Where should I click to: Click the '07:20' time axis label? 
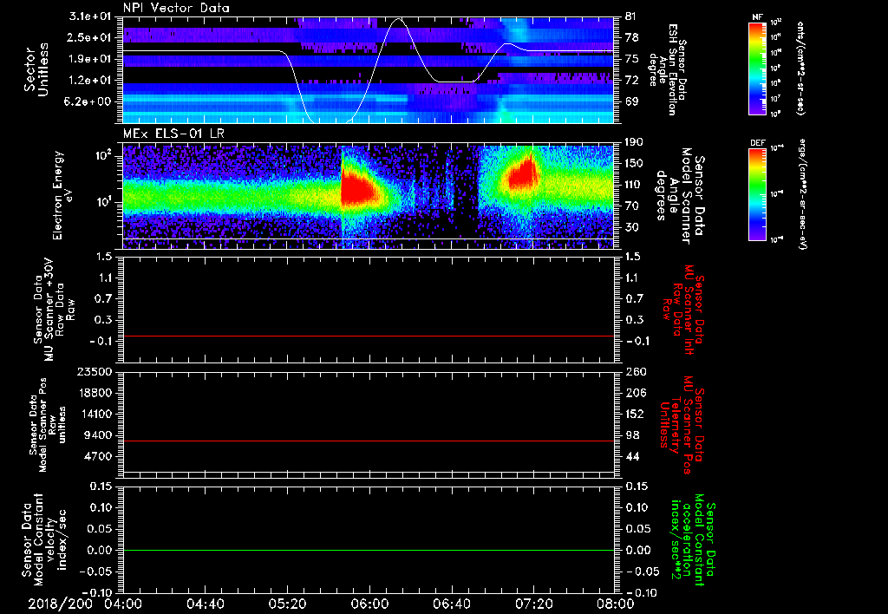tap(534, 604)
